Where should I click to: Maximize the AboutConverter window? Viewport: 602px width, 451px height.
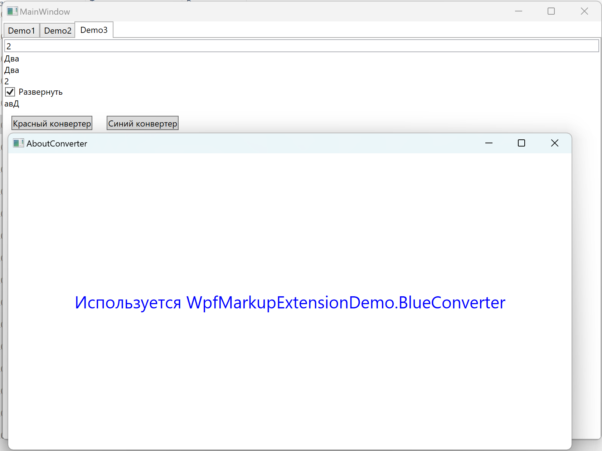pyautogui.click(x=521, y=143)
